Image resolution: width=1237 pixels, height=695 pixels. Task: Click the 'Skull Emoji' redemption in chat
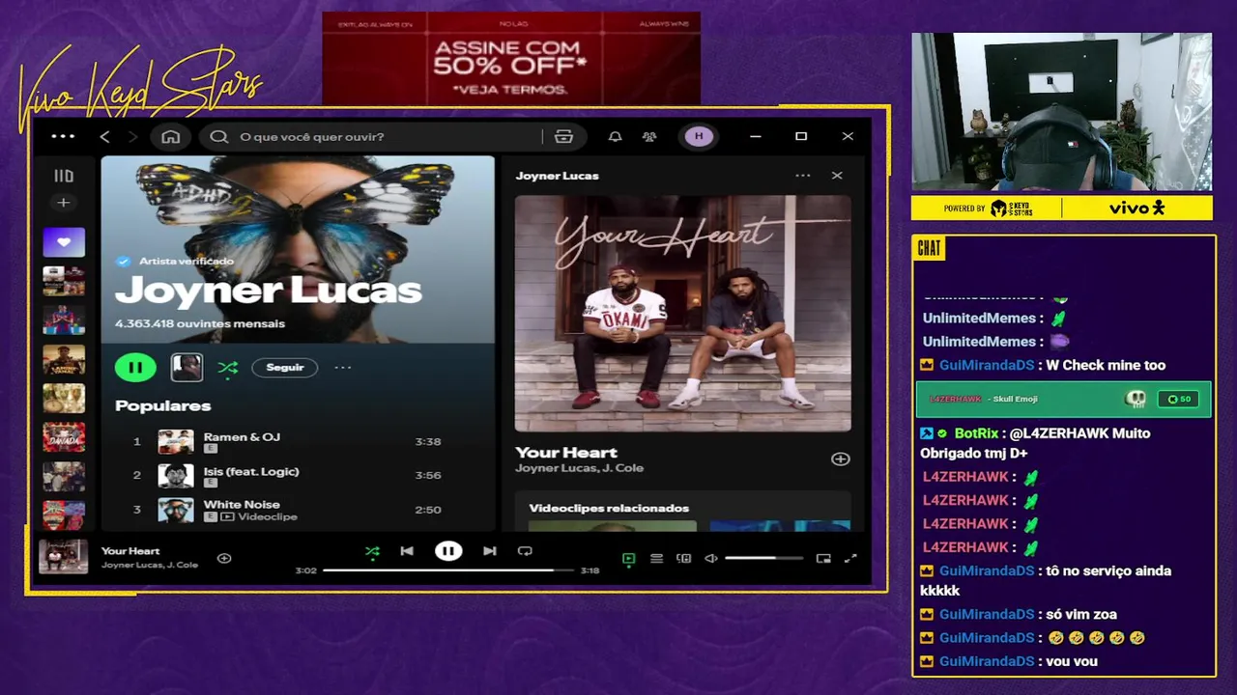click(1063, 399)
